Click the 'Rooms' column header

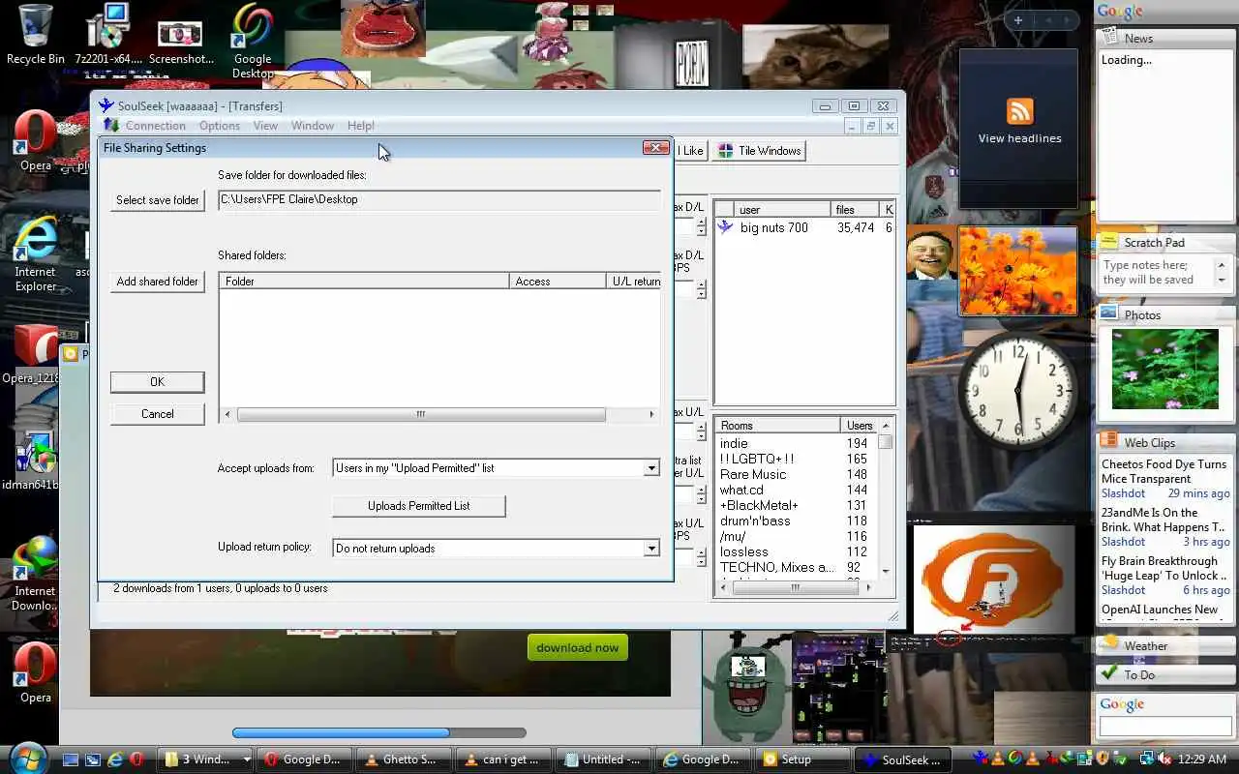pos(777,426)
